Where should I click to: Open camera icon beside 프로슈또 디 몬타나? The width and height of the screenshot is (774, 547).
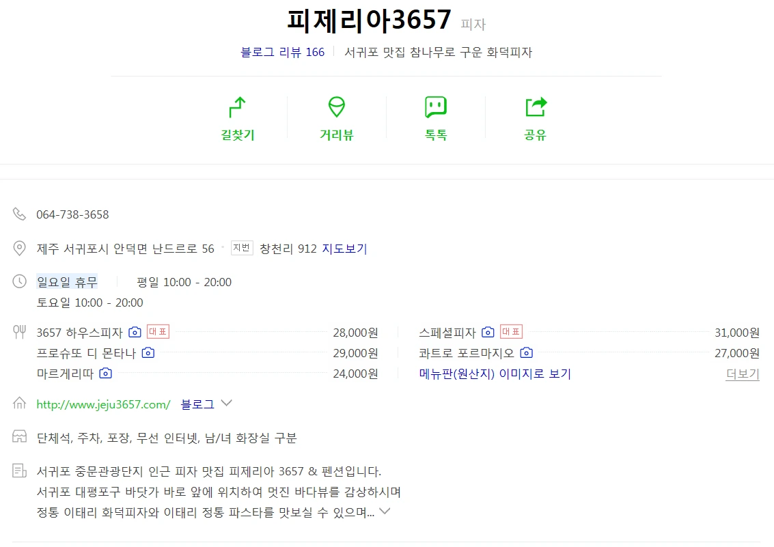click(x=148, y=352)
